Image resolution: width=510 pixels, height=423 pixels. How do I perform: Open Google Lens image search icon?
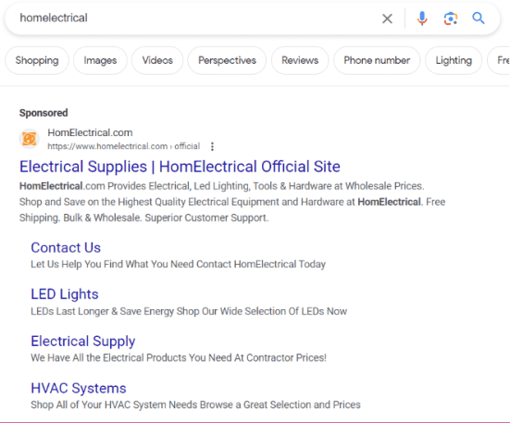tap(451, 19)
